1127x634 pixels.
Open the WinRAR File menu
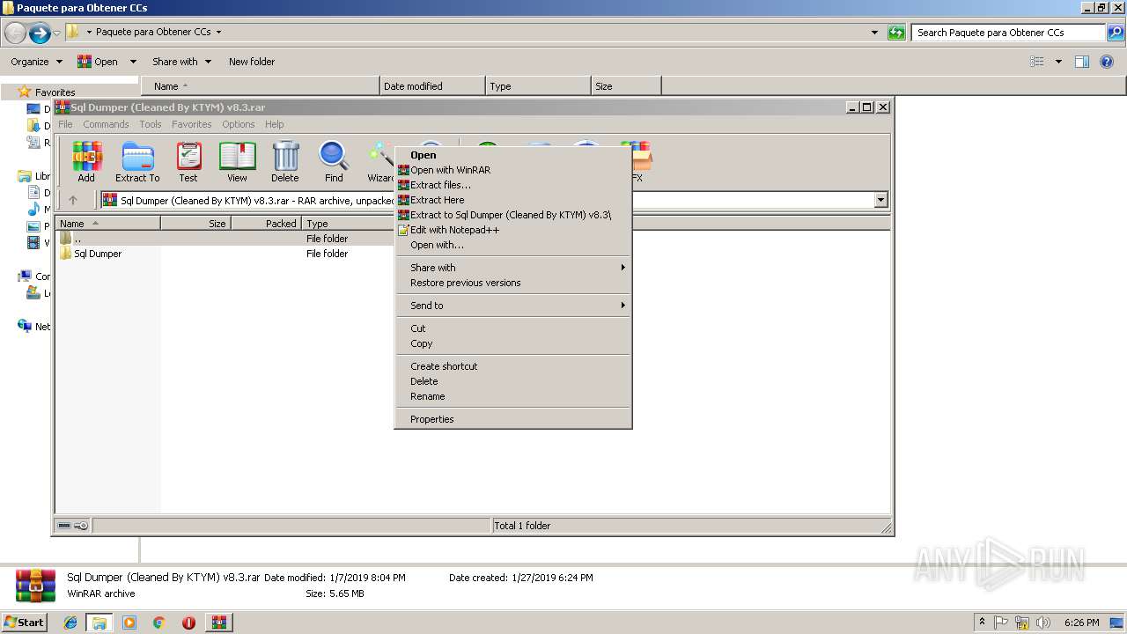tap(65, 124)
